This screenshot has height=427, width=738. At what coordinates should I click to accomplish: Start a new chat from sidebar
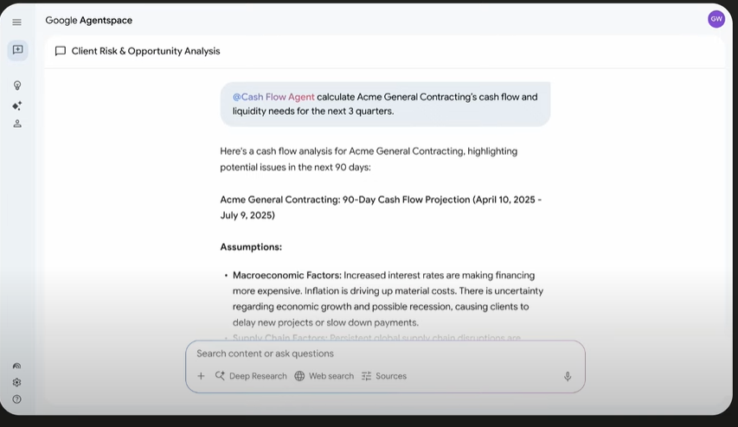pos(17,50)
